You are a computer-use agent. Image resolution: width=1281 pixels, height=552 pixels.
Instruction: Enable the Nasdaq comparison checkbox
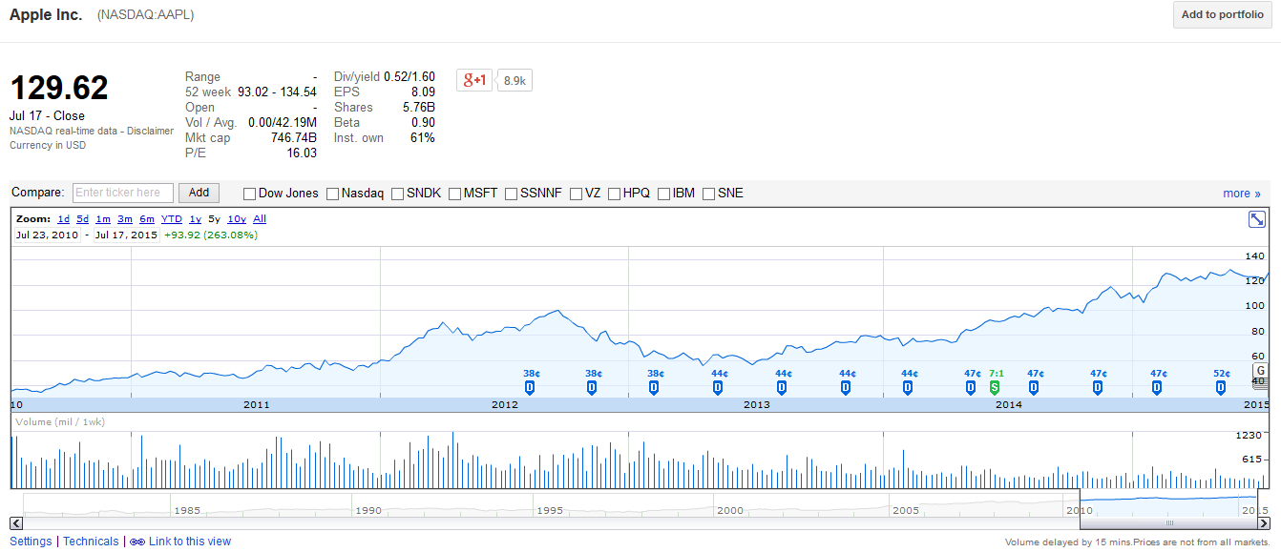333,194
